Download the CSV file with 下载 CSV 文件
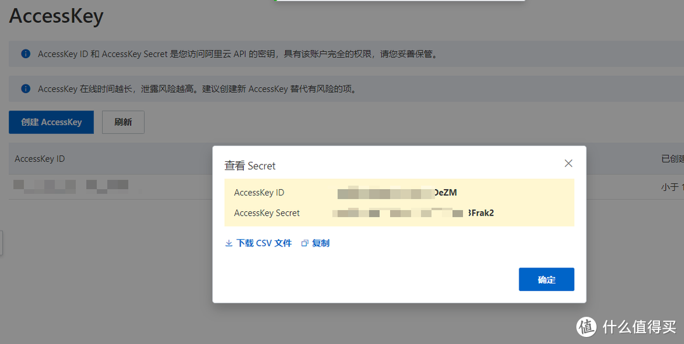The image size is (684, 344). 258,243
